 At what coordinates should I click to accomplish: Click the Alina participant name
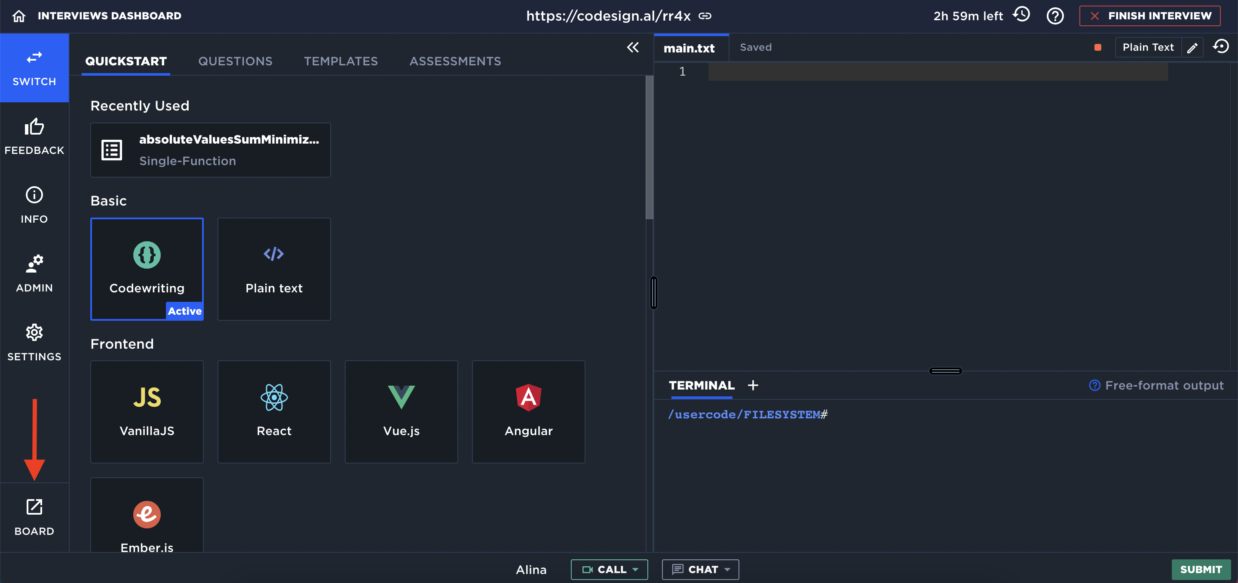click(x=531, y=570)
